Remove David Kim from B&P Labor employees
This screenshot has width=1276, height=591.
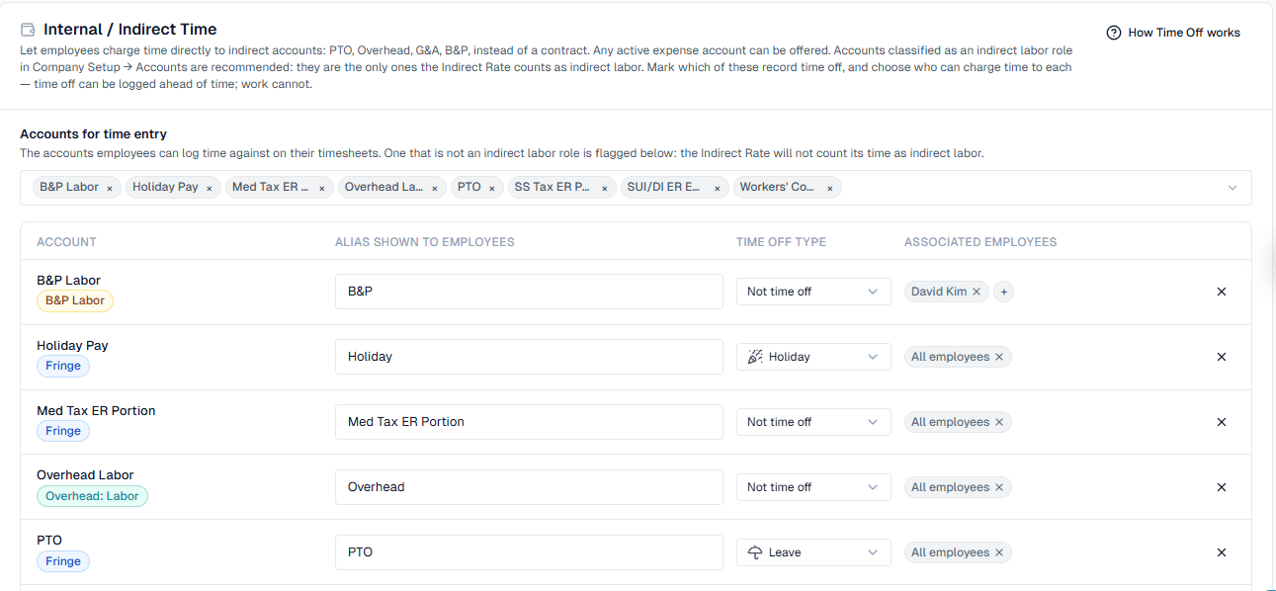[977, 292]
